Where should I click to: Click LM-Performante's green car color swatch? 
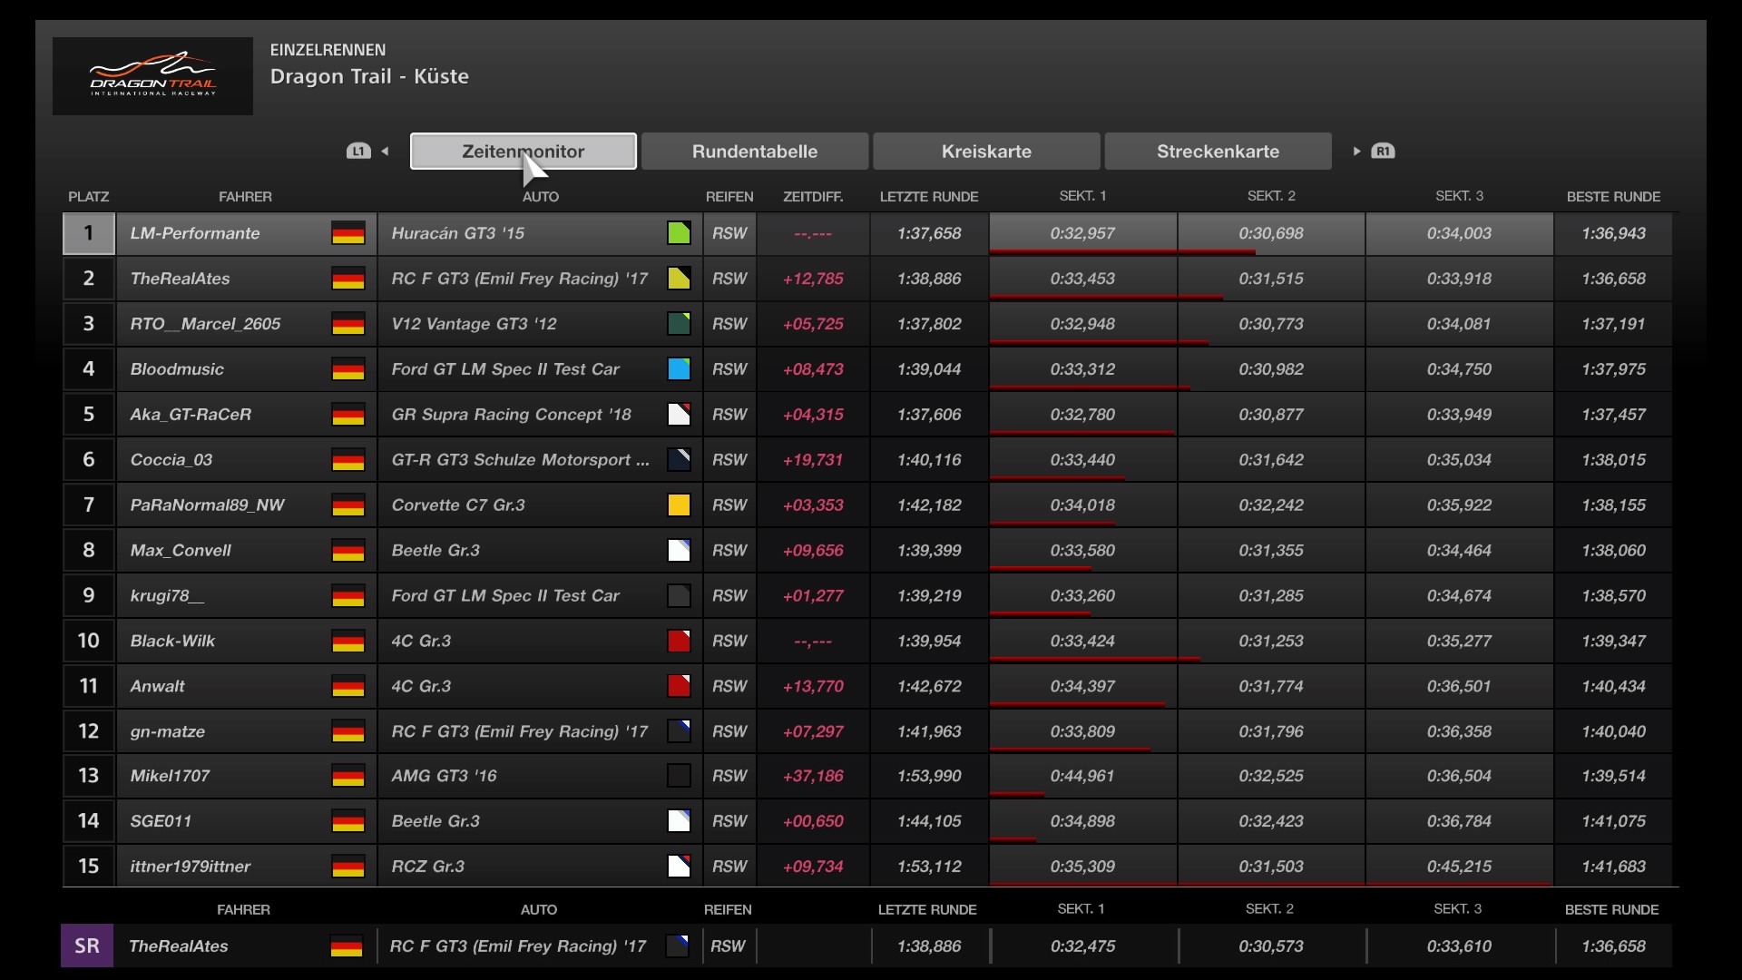pyautogui.click(x=679, y=233)
